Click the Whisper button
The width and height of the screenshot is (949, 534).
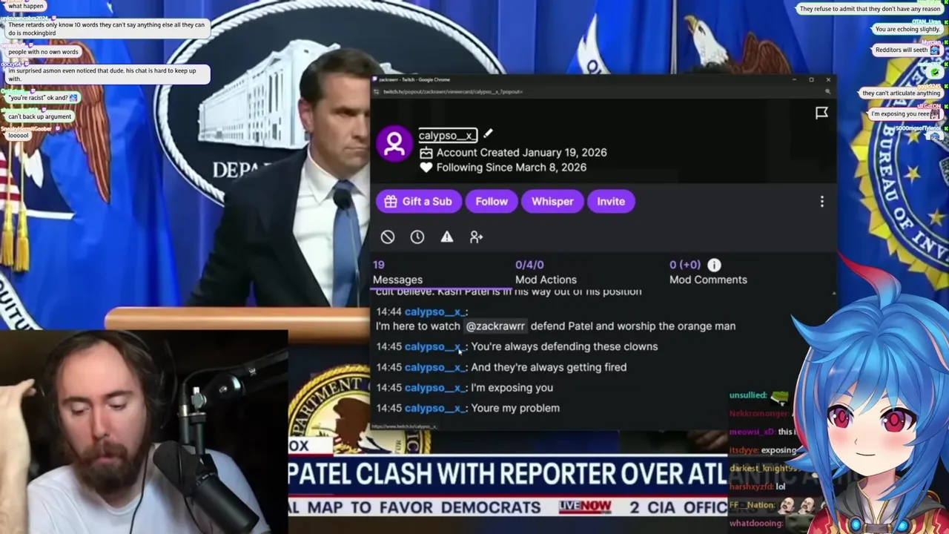pos(552,202)
